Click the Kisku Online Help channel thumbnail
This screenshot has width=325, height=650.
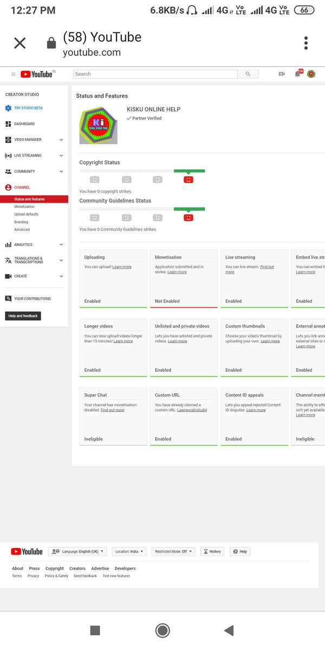coord(98,125)
